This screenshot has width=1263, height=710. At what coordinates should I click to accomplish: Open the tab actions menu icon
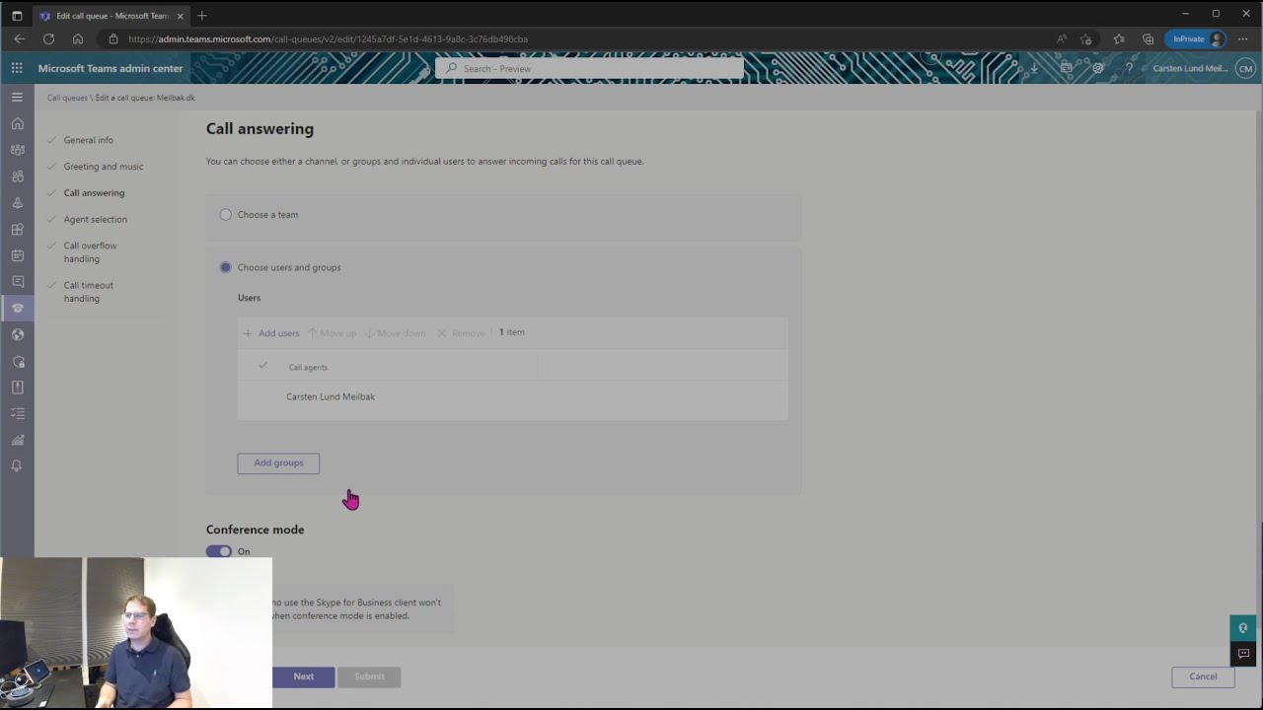(x=17, y=15)
